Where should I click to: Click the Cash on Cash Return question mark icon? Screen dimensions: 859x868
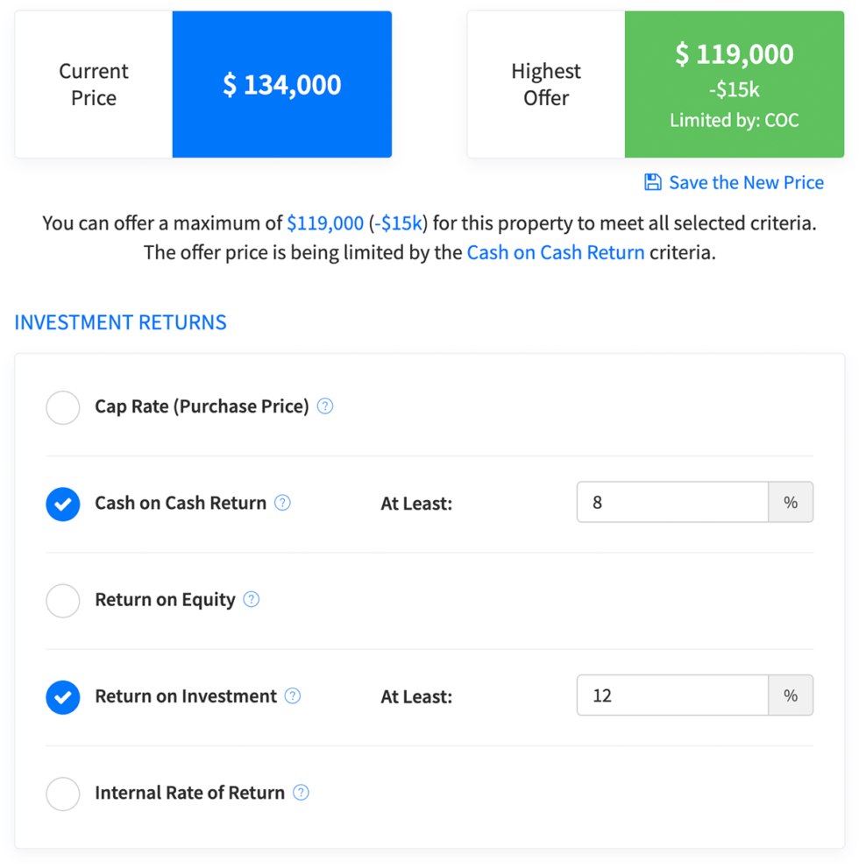click(x=282, y=502)
